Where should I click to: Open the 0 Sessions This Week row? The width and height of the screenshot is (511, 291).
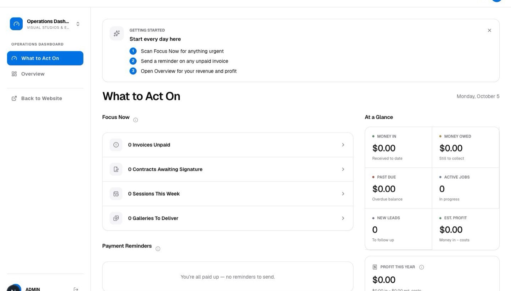pyautogui.click(x=228, y=194)
